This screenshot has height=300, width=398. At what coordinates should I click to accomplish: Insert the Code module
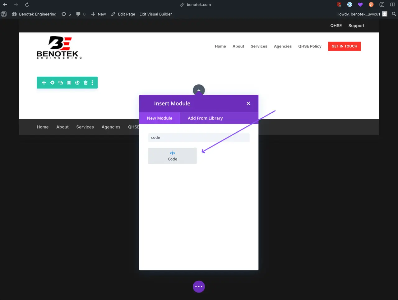tap(172, 156)
